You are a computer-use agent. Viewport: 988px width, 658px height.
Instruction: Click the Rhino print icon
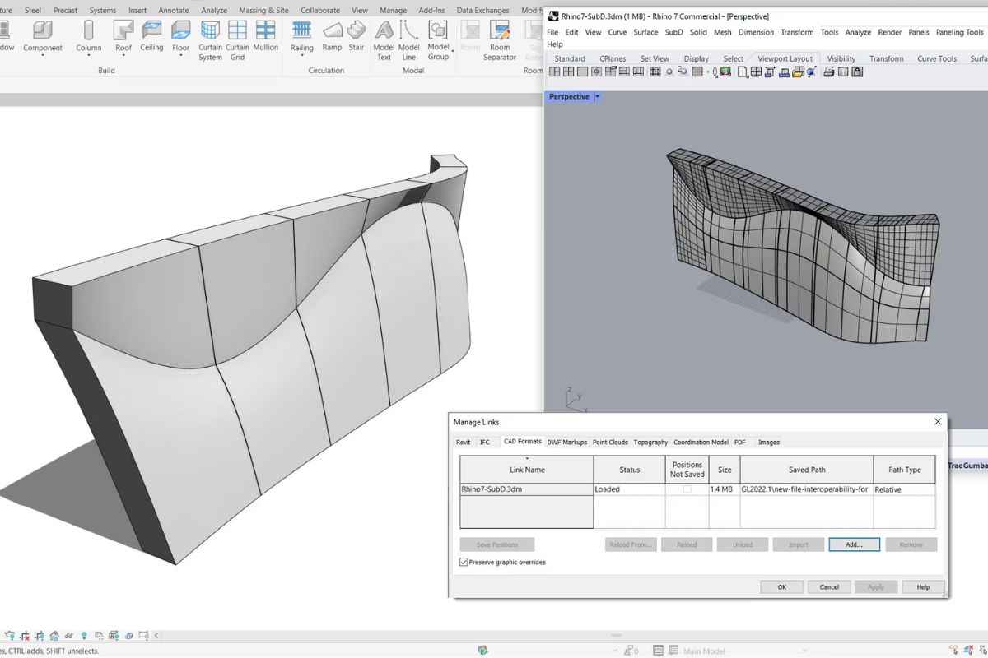(829, 72)
